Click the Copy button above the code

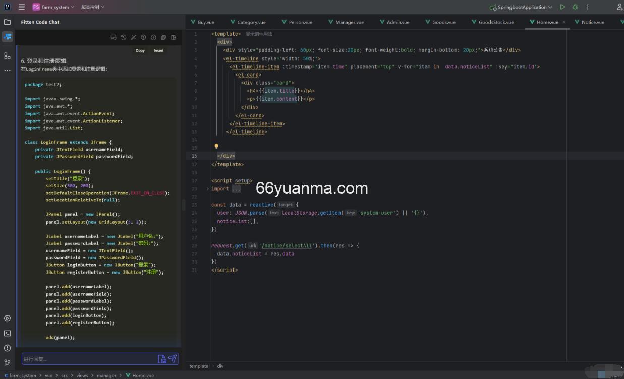[x=140, y=50]
